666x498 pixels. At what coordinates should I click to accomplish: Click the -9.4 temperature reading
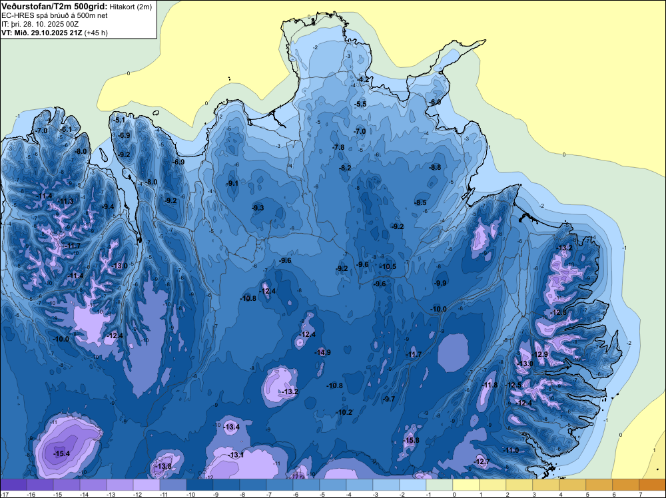[109, 207]
